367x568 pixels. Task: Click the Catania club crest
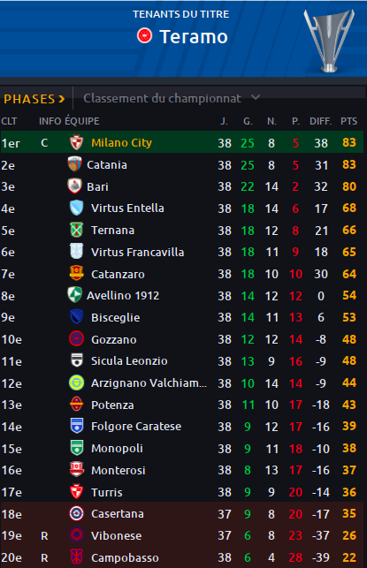click(74, 164)
